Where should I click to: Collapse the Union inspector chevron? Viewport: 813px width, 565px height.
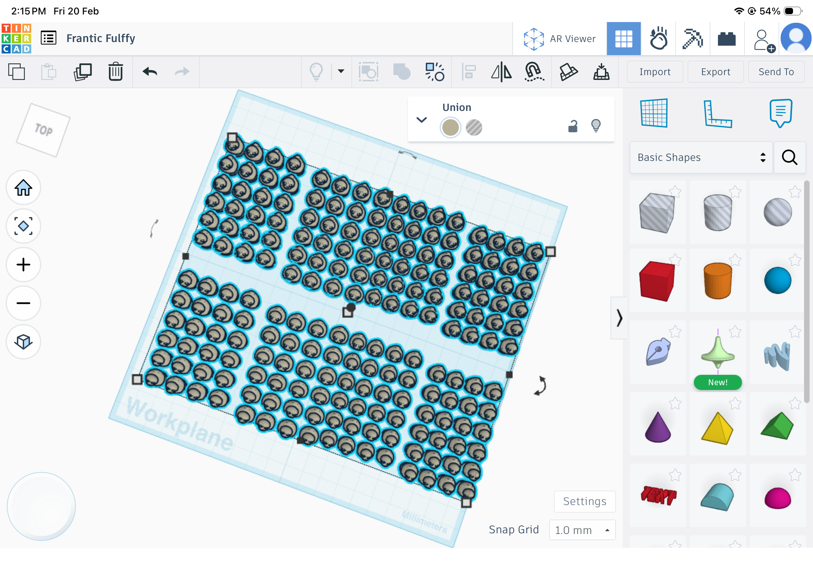[422, 120]
